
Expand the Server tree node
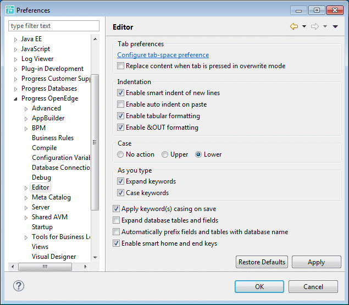coord(26,208)
